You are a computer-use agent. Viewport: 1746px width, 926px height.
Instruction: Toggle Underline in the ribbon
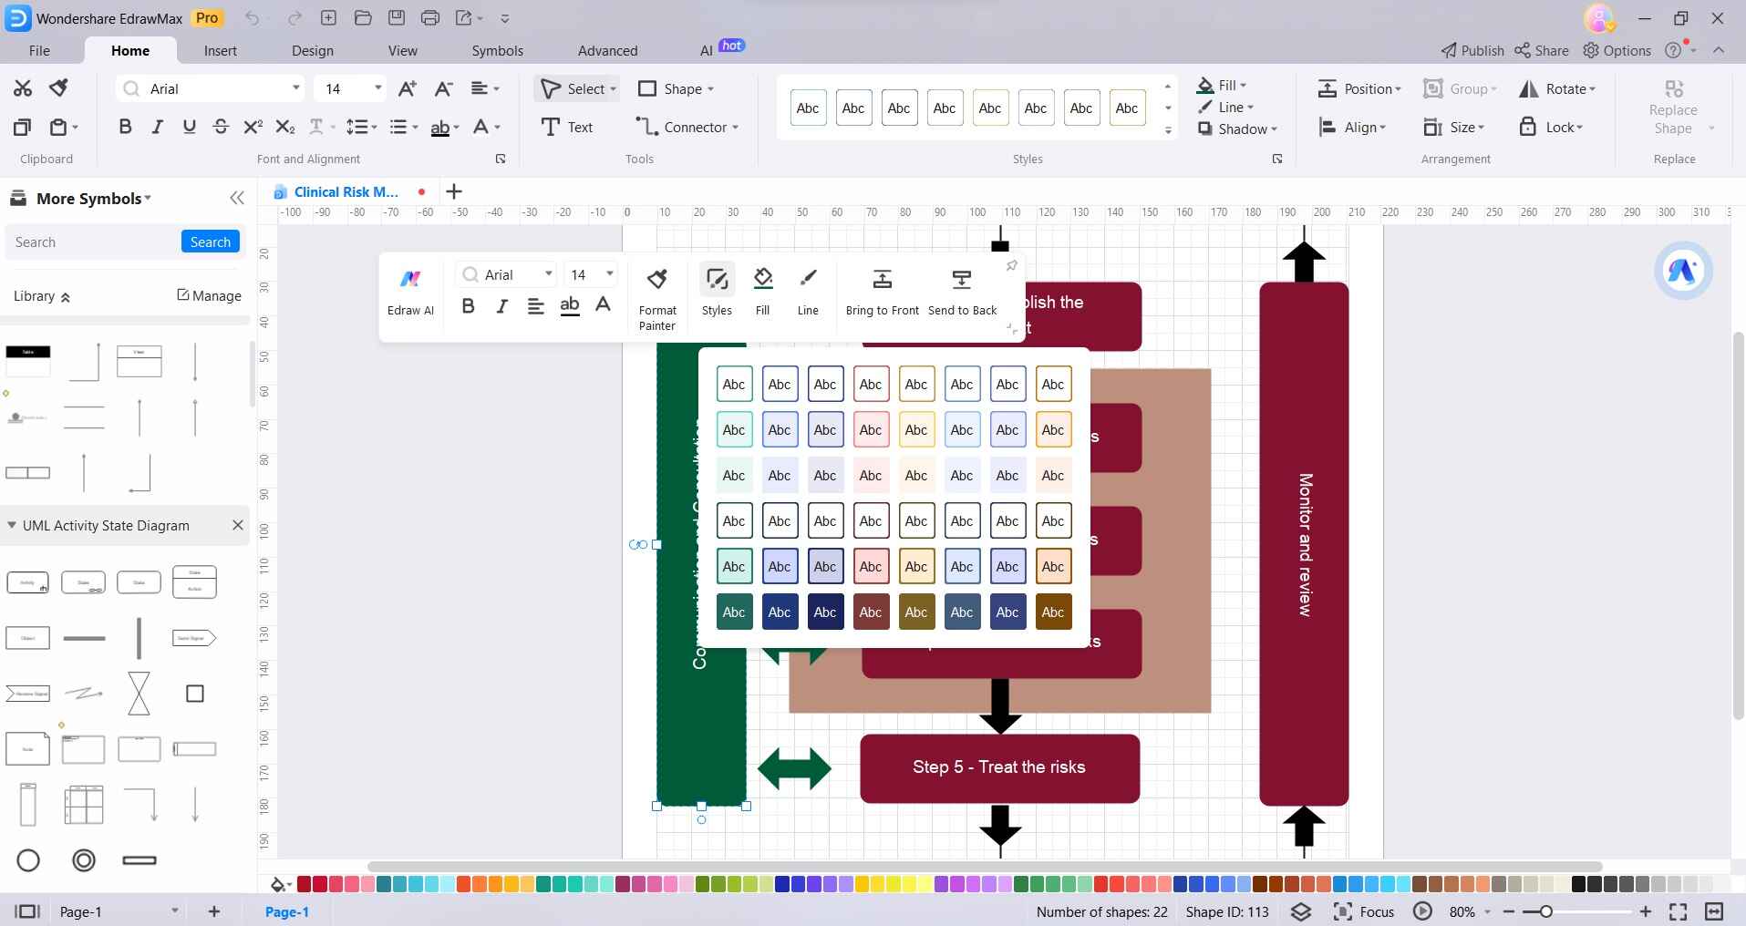point(190,127)
